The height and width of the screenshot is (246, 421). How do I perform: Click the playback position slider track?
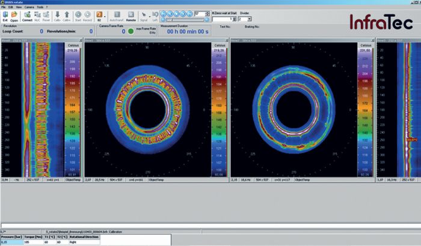(x=185, y=20)
